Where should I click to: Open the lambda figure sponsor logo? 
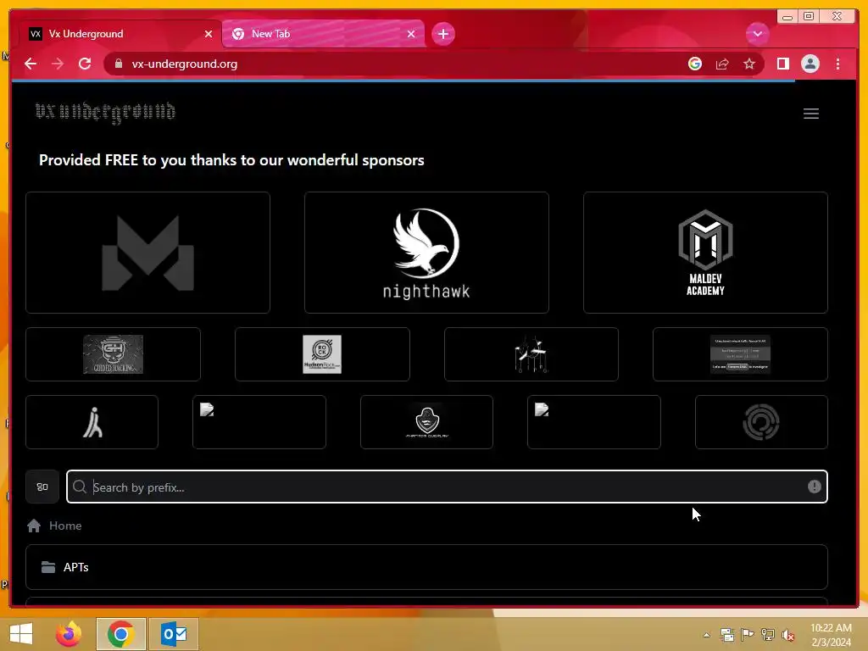click(92, 422)
